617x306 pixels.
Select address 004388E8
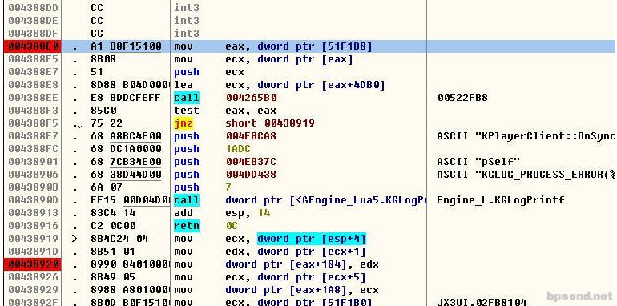click(33, 85)
